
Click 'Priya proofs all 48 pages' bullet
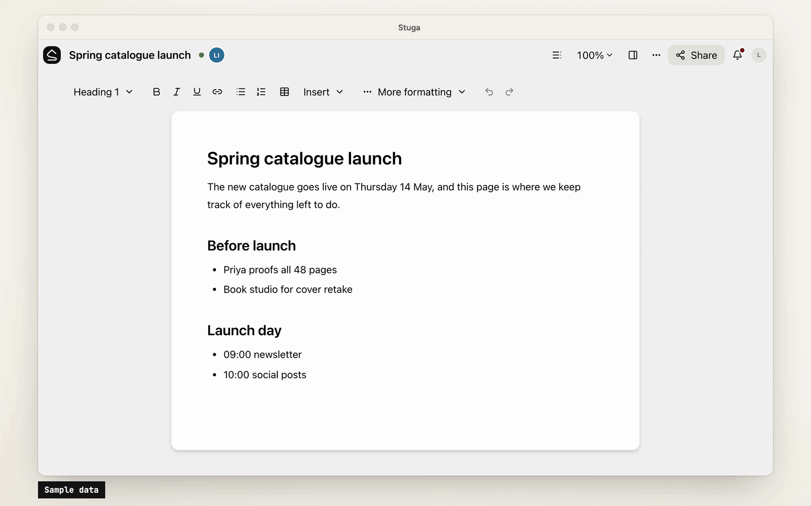click(x=280, y=270)
